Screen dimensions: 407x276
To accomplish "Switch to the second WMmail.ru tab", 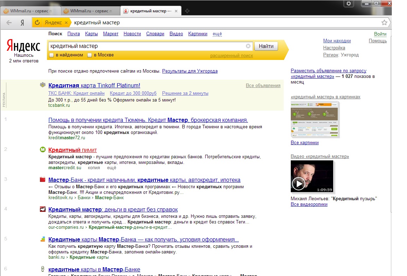I will (x=91, y=11).
